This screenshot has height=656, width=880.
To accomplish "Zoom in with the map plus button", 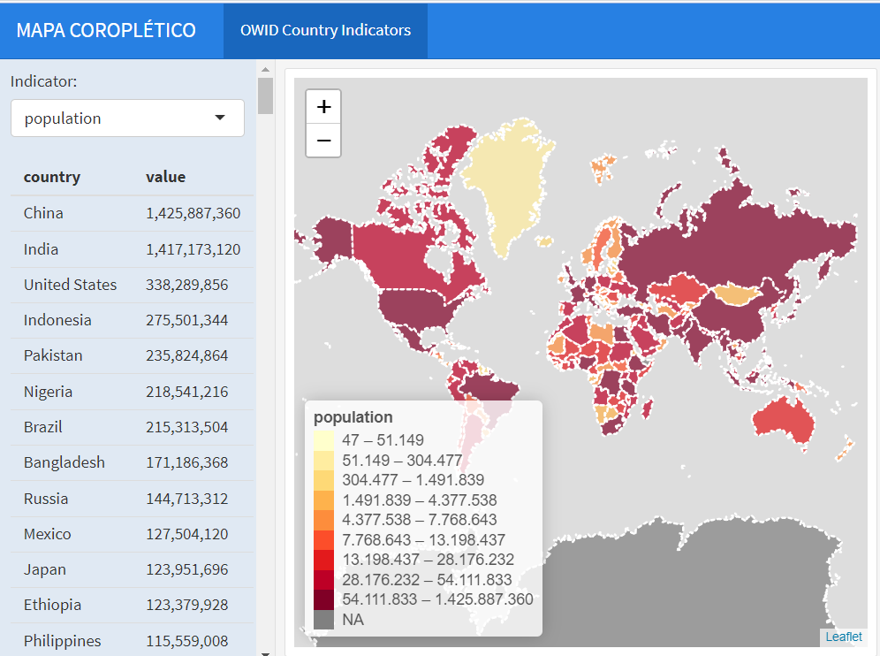I will tap(323, 107).
